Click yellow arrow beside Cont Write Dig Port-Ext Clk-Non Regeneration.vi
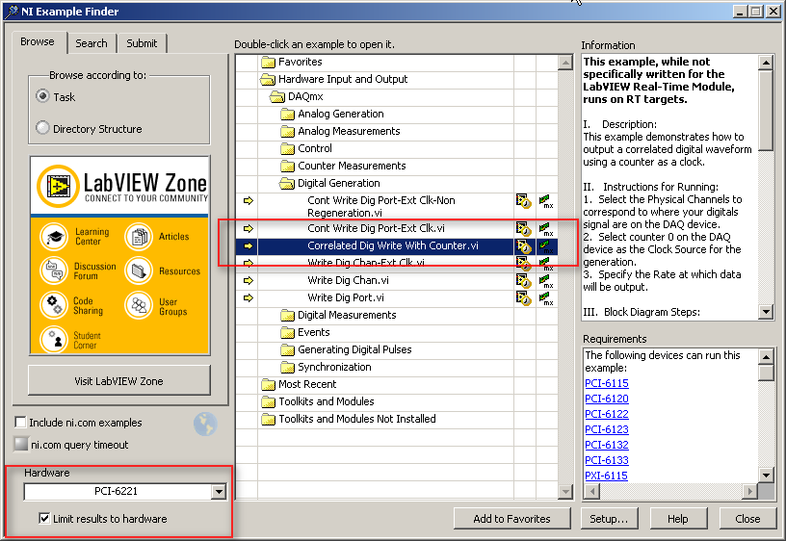Screen dimensions: 786x541 tap(249, 201)
